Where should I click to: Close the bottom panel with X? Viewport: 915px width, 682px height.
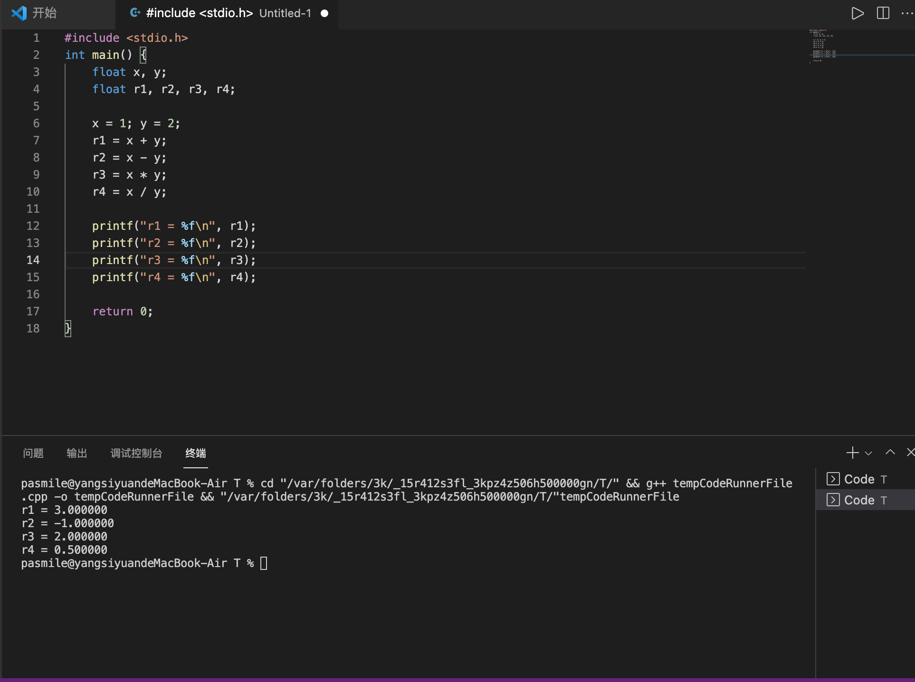[910, 453]
